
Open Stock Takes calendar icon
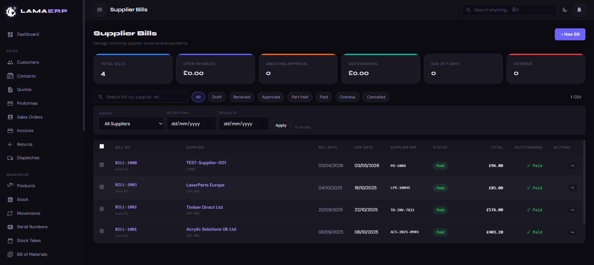(x=10, y=241)
